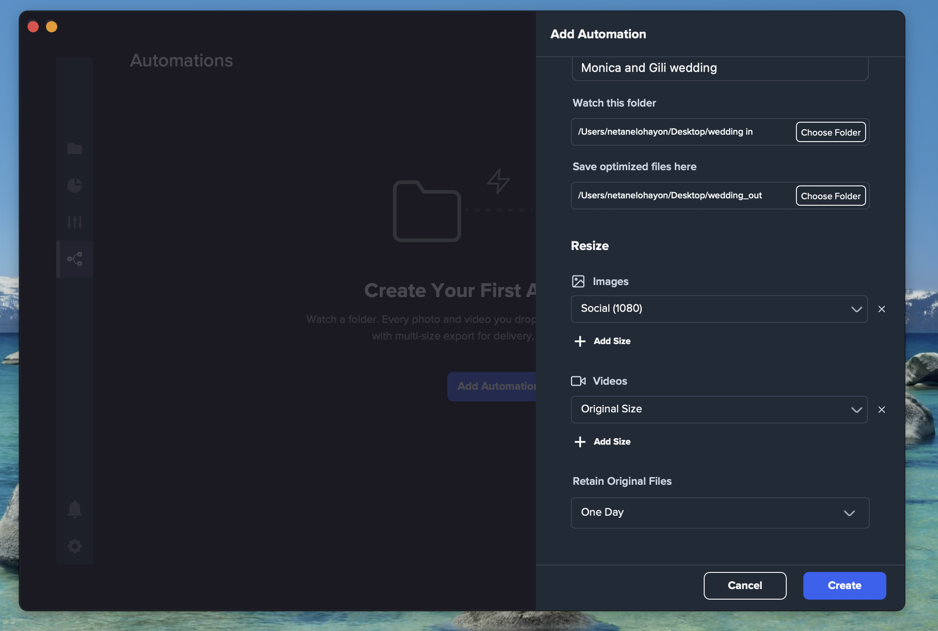
Task: Create the automation
Action: tap(845, 586)
